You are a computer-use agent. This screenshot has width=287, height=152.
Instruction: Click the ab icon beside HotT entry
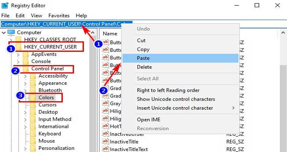tap(105, 126)
